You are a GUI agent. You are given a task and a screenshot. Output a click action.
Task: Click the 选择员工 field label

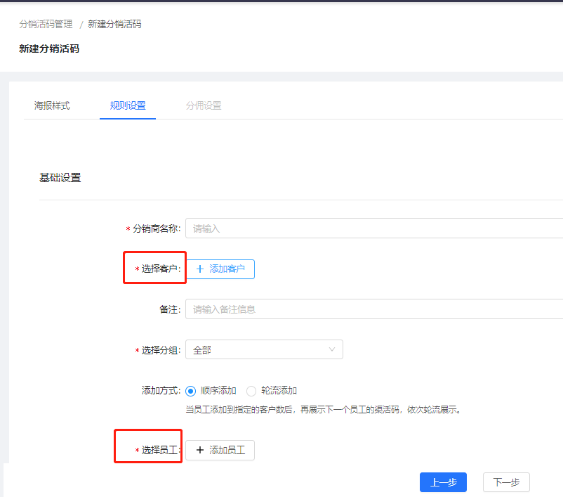[161, 450]
